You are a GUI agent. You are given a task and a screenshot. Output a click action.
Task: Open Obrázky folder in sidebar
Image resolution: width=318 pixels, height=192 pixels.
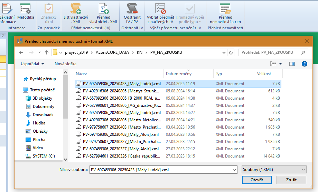point(37,131)
